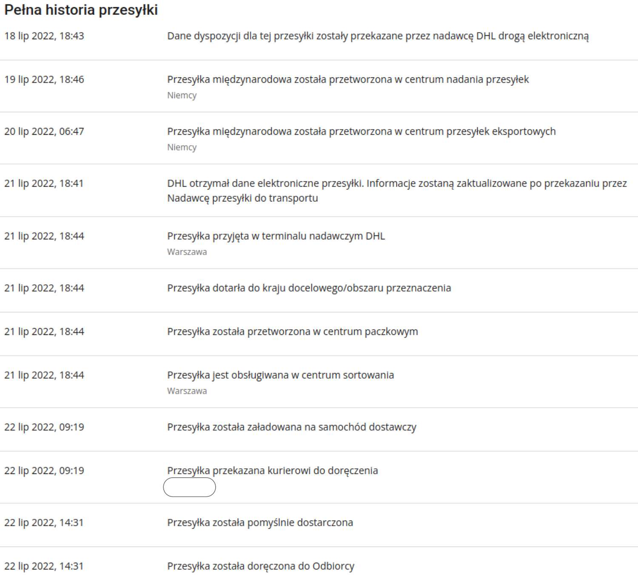The image size is (638, 578).
Task: Click the 'centrum nadania przesyłek' status line
Action: [x=348, y=80]
